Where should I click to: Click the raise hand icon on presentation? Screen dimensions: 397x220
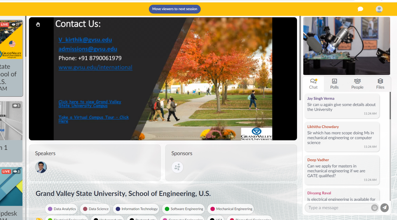coord(38,25)
